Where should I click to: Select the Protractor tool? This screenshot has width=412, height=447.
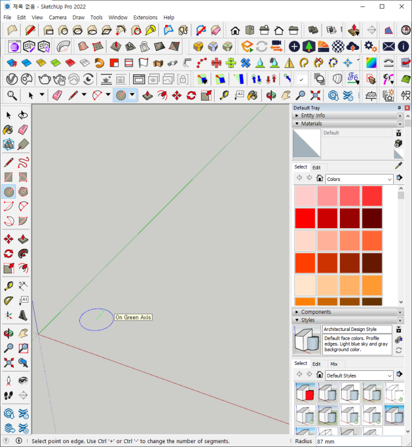[x=8, y=301]
